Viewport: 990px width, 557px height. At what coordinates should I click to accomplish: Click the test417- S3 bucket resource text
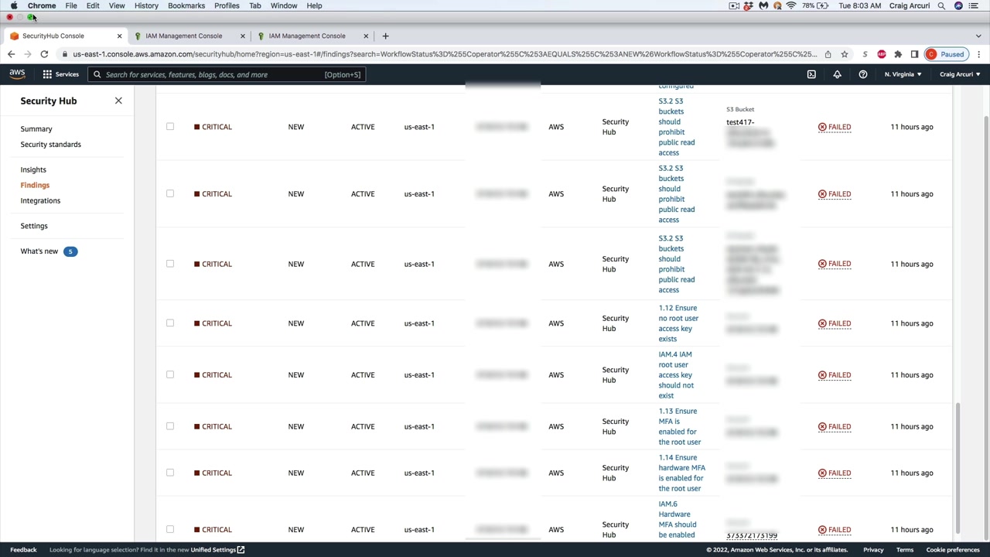coord(740,122)
